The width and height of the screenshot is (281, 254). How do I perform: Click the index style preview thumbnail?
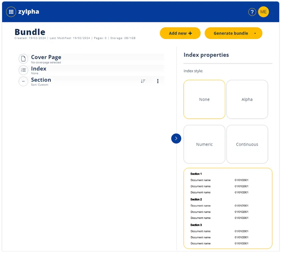227,208
